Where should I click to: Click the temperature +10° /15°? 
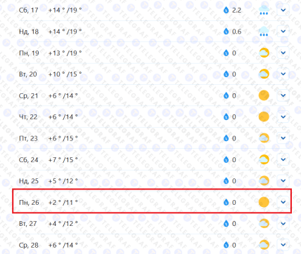click(65, 74)
